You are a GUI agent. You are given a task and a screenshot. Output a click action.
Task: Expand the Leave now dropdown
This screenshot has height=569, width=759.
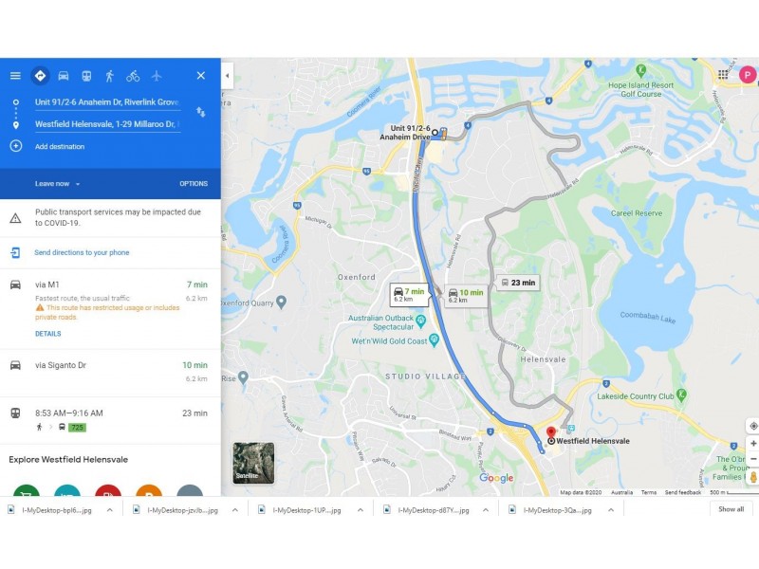click(57, 184)
